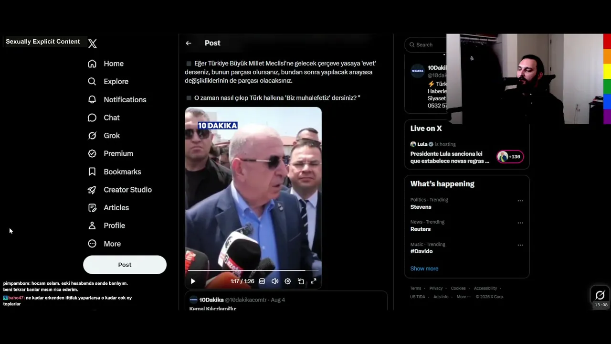Click the Profile person icon
The height and width of the screenshot is (344, 611).
(x=92, y=226)
